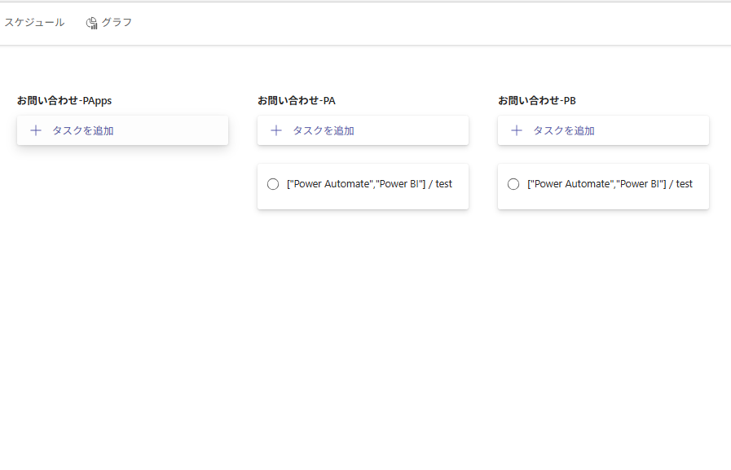Click plus icon in お問い合わせ-PApps bucket

coord(35,130)
